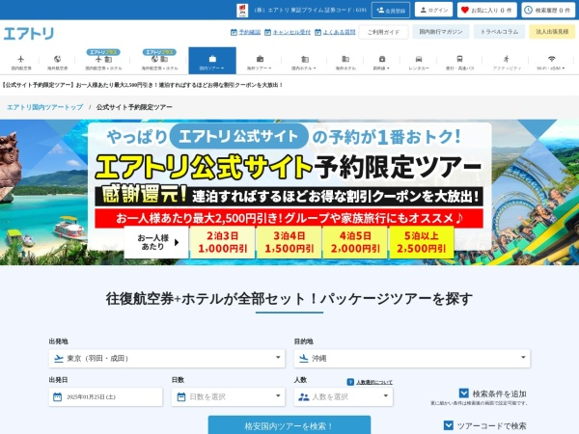
Task: Click the ログイン button
Action: [x=433, y=10]
